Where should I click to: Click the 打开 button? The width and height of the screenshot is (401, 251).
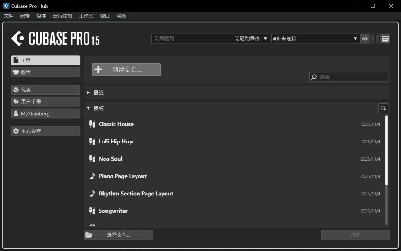pos(355,235)
